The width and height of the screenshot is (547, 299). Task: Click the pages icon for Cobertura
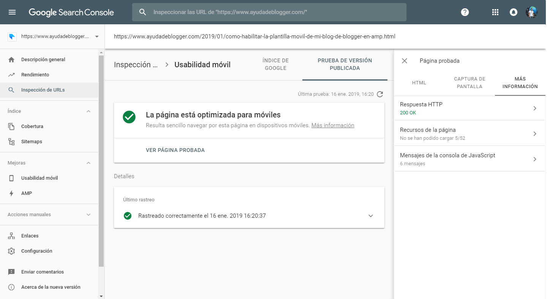point(11,127)
